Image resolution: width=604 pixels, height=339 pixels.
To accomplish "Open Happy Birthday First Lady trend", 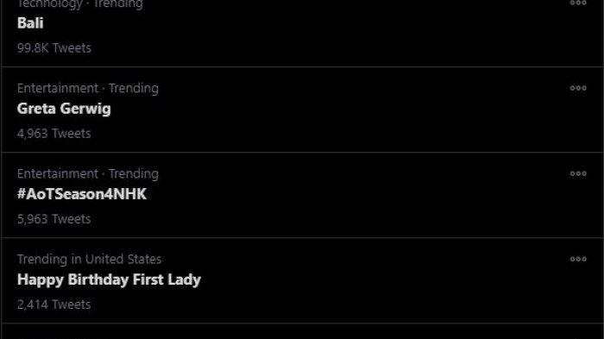I will (x=109, y=279).
